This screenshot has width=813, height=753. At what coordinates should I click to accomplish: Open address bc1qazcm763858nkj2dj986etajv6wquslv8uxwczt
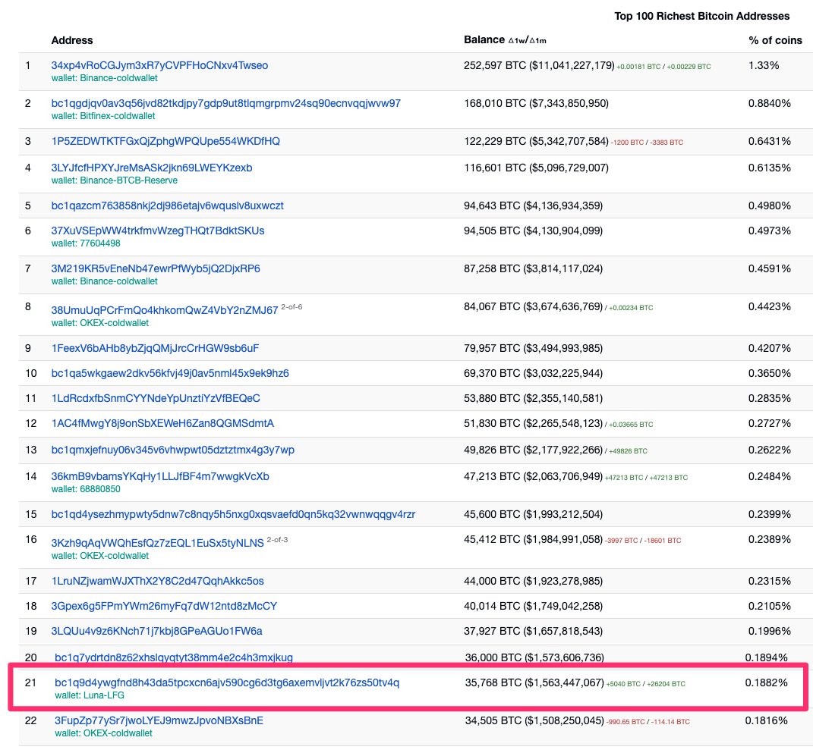click(x=168, y=206)
